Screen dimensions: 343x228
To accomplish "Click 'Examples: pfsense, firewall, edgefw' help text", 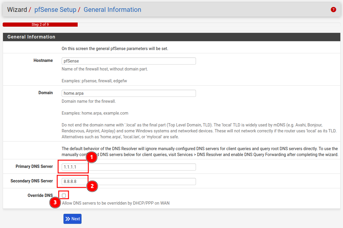I will click(x=94, y=81).
